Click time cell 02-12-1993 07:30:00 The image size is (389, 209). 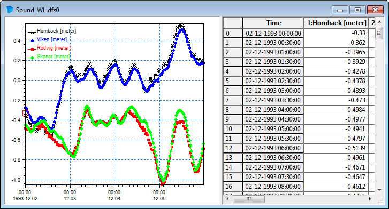tap(273, 177)
